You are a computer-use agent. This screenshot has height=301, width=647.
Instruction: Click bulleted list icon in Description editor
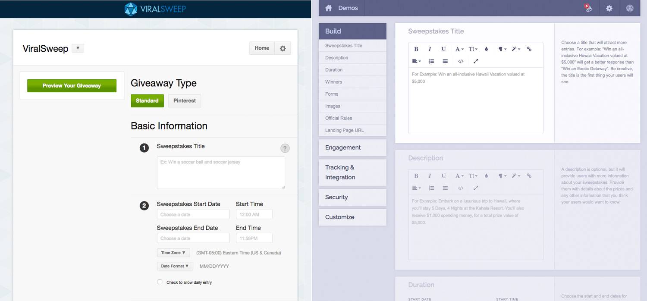pos(445,188)
